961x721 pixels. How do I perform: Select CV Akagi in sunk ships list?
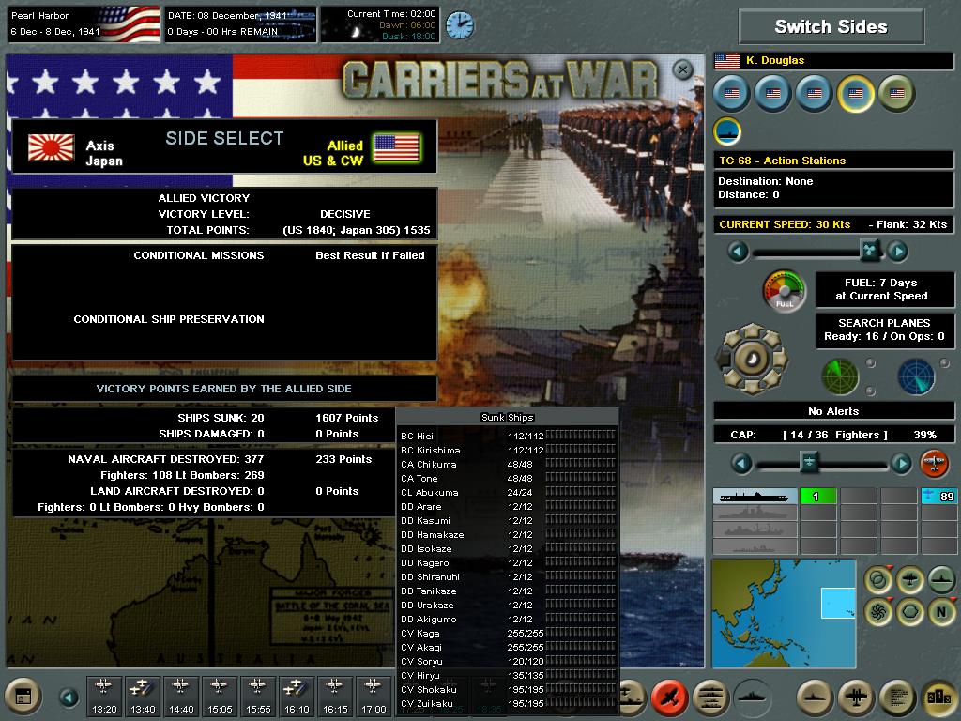(x=508, y=648)
